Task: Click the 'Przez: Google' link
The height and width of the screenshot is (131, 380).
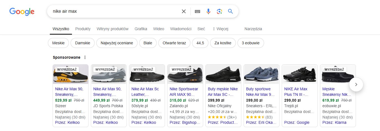Action: pyautogui.click(x=297, y=122)
